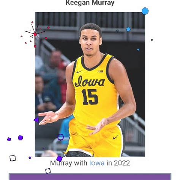Click the jersey number 15

click(x=90, y=97)
